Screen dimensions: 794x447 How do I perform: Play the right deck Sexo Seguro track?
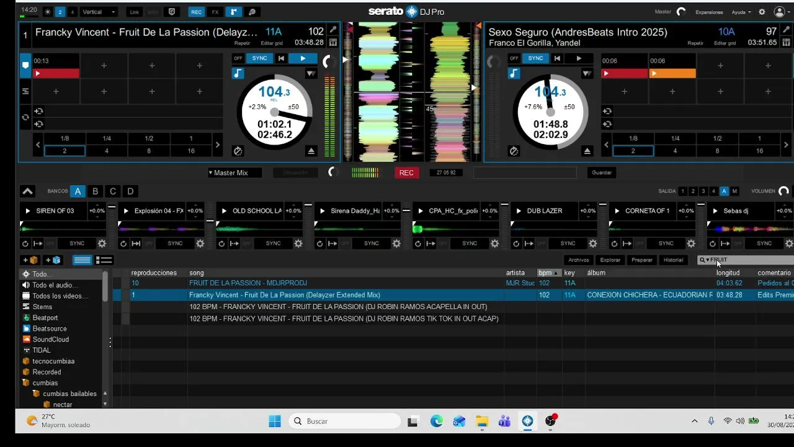[x=579, y=58]
